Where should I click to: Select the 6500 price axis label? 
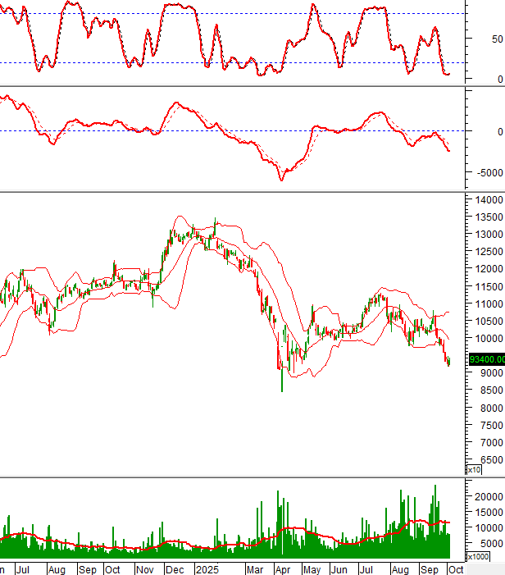tap(487, 461)
